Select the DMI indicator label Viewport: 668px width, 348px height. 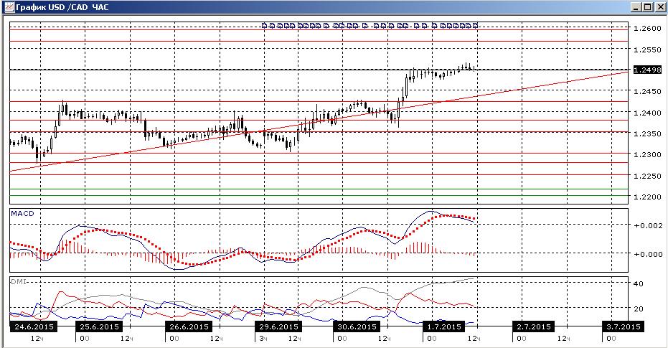pyautogui.click(x=17, y=281)
